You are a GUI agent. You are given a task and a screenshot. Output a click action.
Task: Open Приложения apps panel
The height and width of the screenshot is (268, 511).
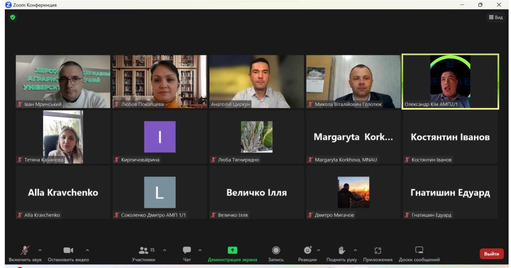tap(378, 254)
